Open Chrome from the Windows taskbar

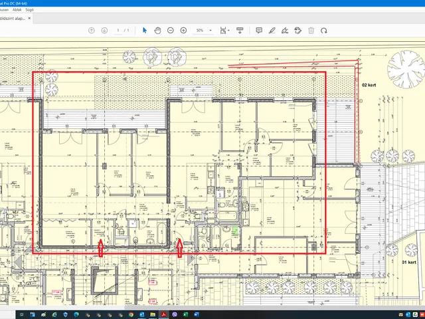[131, 314]
